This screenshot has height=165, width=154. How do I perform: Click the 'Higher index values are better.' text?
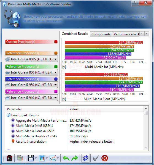[91, 142]
